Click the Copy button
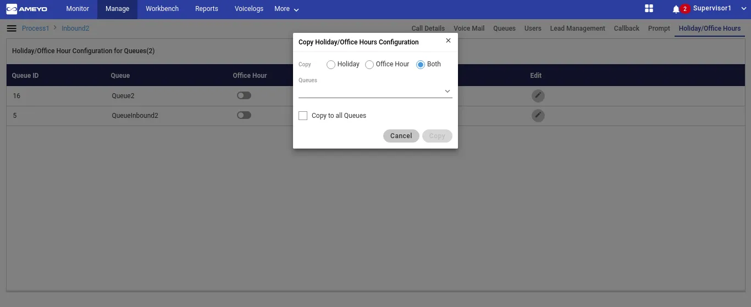This screenshot has width=751, height=307. (437, 136)
